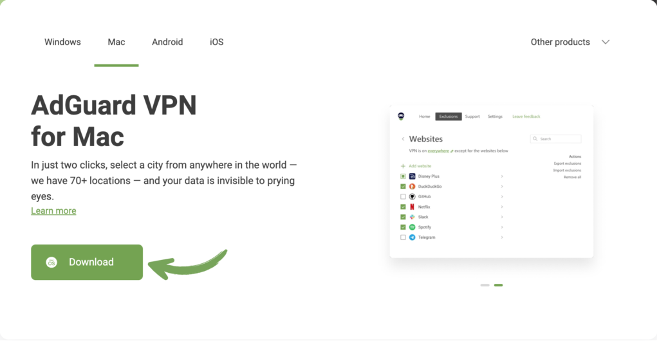Click the Websites heading text
The height and width of the screenshot is (343, 659).
pyautogui.click(x=426, y=139)
